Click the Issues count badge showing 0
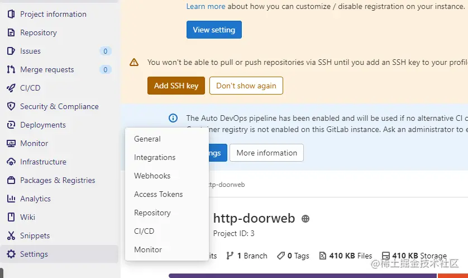 tap(106, 51)
